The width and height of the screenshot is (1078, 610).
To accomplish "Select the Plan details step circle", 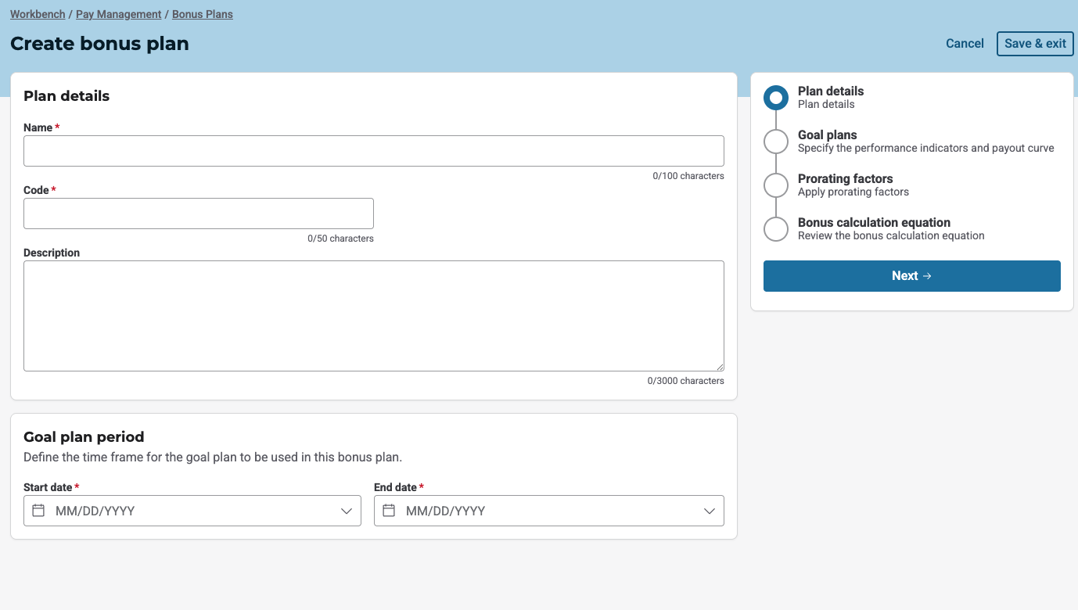I will click(x=775, y=98).
